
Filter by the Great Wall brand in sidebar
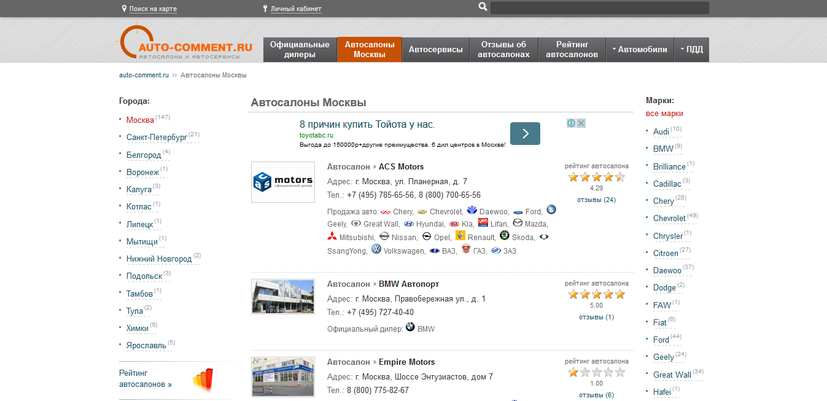click(x=672, y=375)
